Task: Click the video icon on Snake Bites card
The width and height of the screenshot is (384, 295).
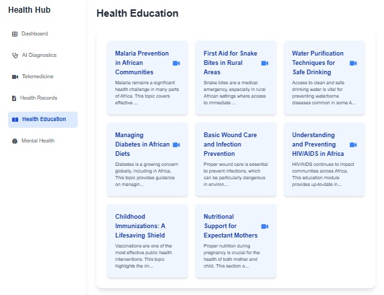Action: pyautogui.click(x=265, y=64)
